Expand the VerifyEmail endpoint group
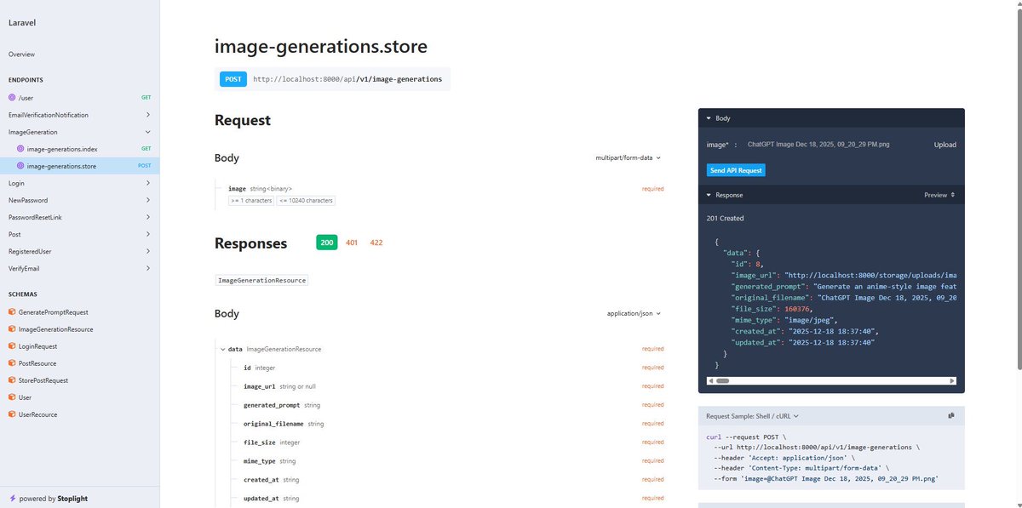1022x508 pixels. click(148, 268)
